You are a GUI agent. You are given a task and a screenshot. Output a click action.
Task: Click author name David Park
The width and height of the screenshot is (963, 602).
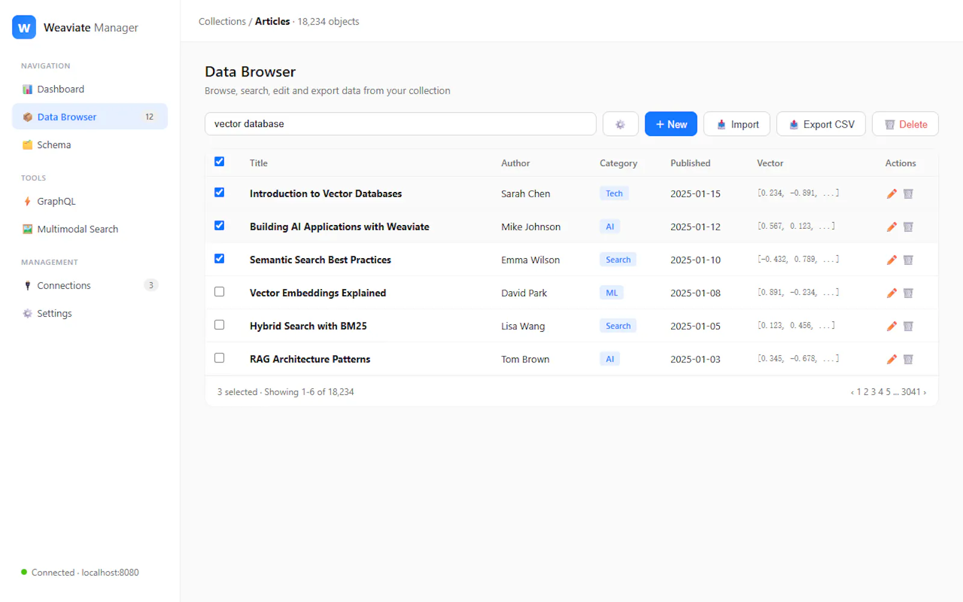524,293
